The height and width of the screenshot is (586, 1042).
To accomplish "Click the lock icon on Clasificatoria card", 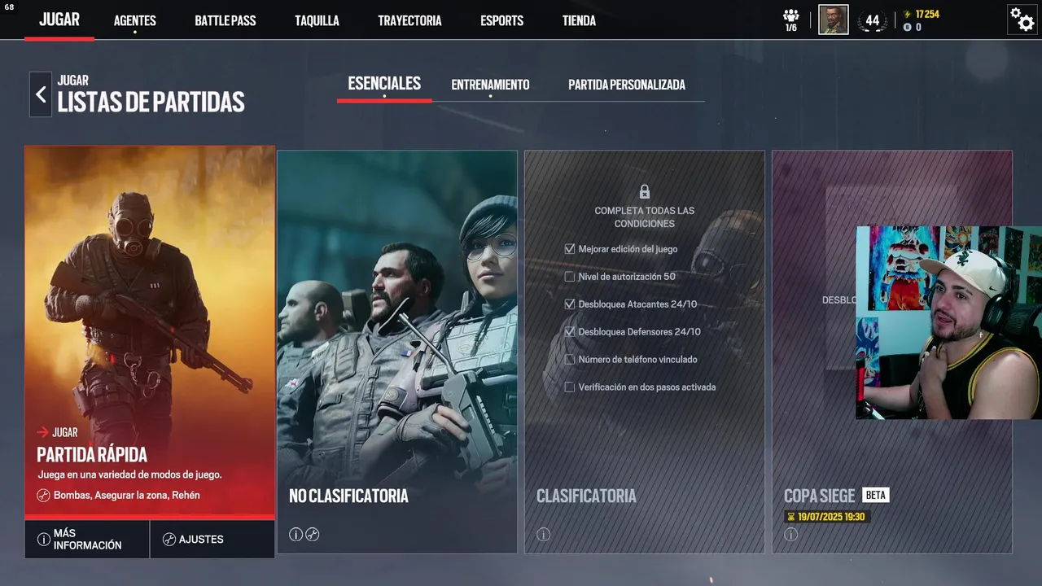I will (645, 191).
